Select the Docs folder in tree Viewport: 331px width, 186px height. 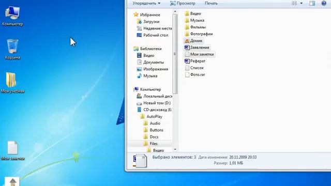pyautogui.click(x=151, y=136)
